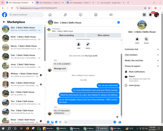Show hidden system tray icons
The width and height of the screenshot is (163, 131).
coord(137,128)
